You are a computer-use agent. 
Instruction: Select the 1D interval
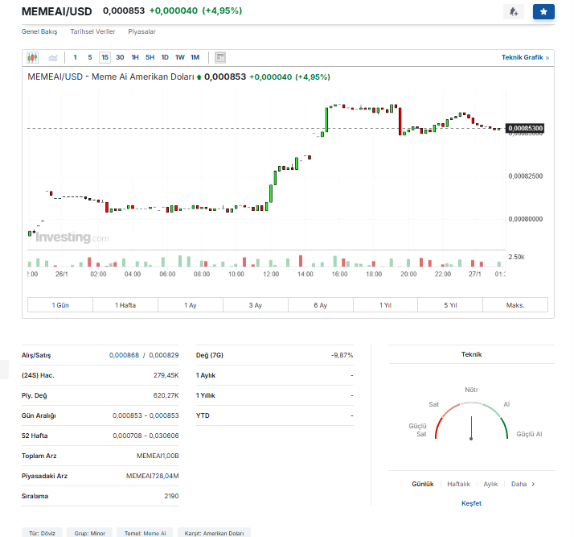tap(165, 57)
